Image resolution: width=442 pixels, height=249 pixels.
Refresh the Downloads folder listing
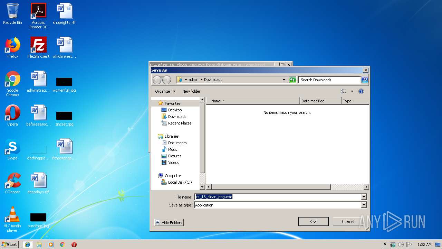[292, 80]
